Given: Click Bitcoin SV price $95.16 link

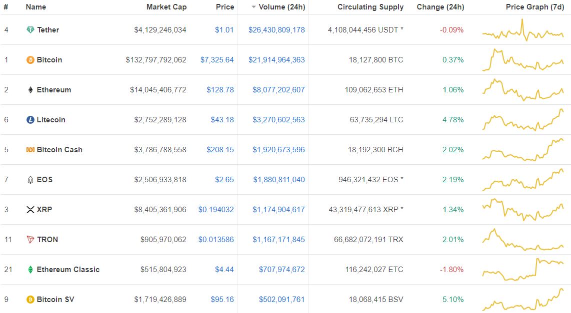Looking at the screenshot, I should pyautogui.click(x=222, y=300).
